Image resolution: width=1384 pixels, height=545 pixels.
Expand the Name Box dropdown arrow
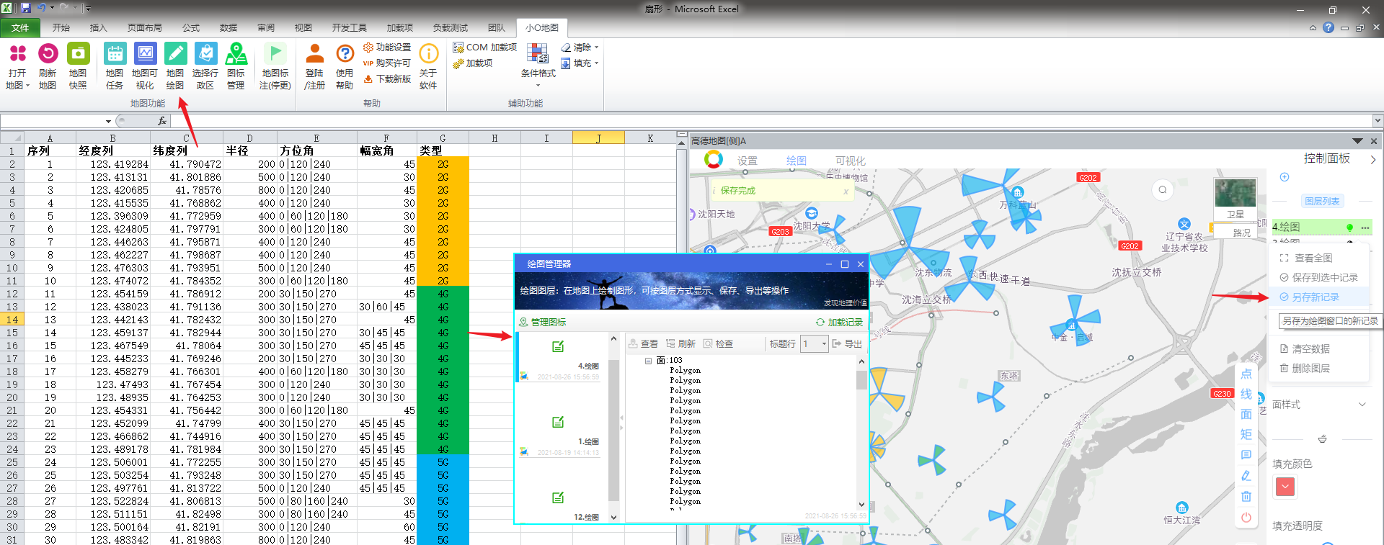coord(108,122)
